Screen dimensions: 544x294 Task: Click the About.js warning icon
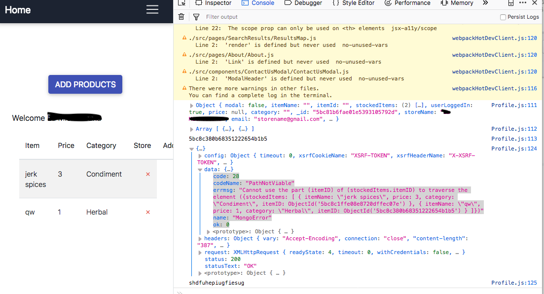pos(184,54)
